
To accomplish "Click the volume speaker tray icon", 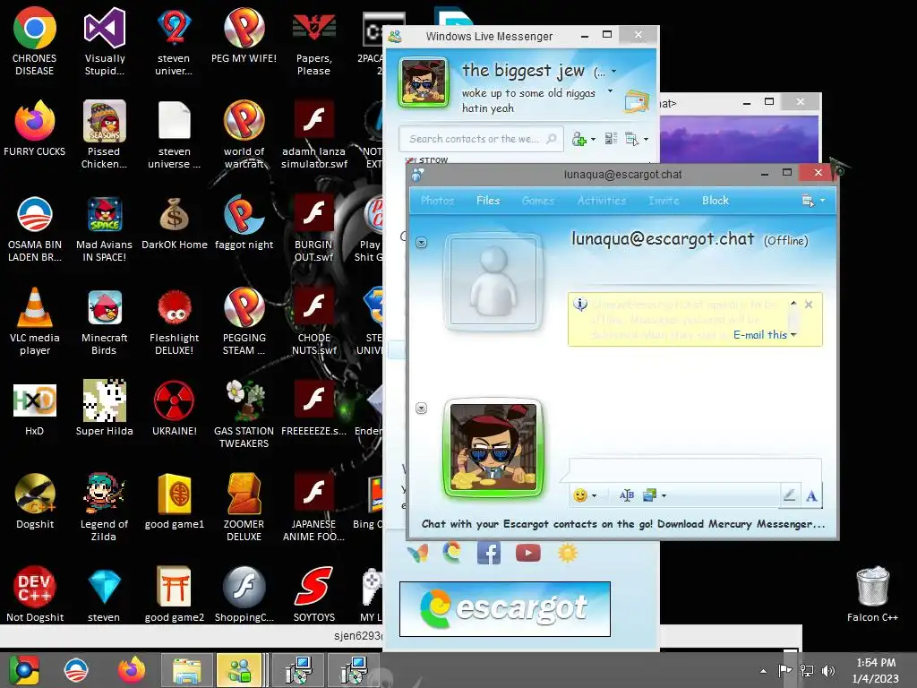I will click(x=828, y=671).
